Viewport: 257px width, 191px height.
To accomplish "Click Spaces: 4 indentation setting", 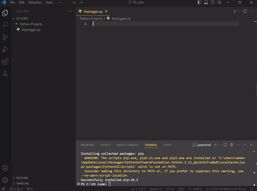I will [156, 189].
